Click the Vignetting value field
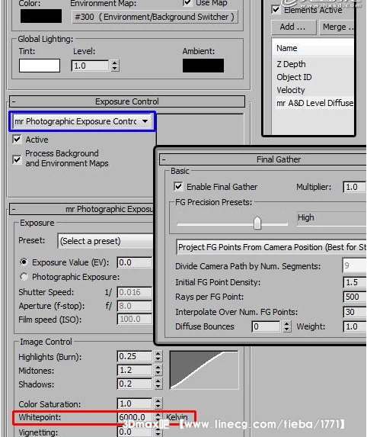Screen dimensions: 367x437 135,432
